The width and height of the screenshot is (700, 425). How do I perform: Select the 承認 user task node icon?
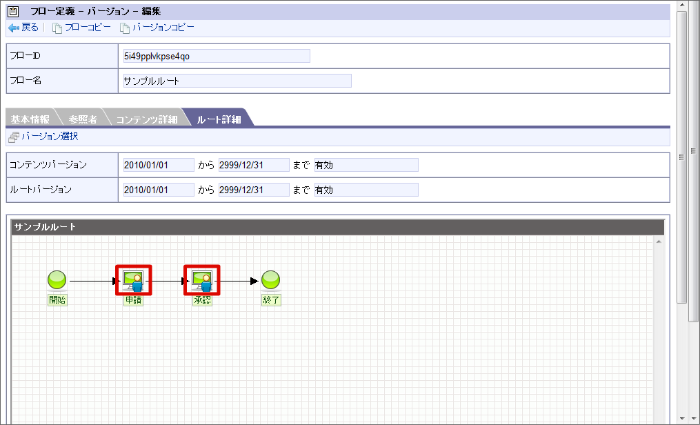point(202,280)
